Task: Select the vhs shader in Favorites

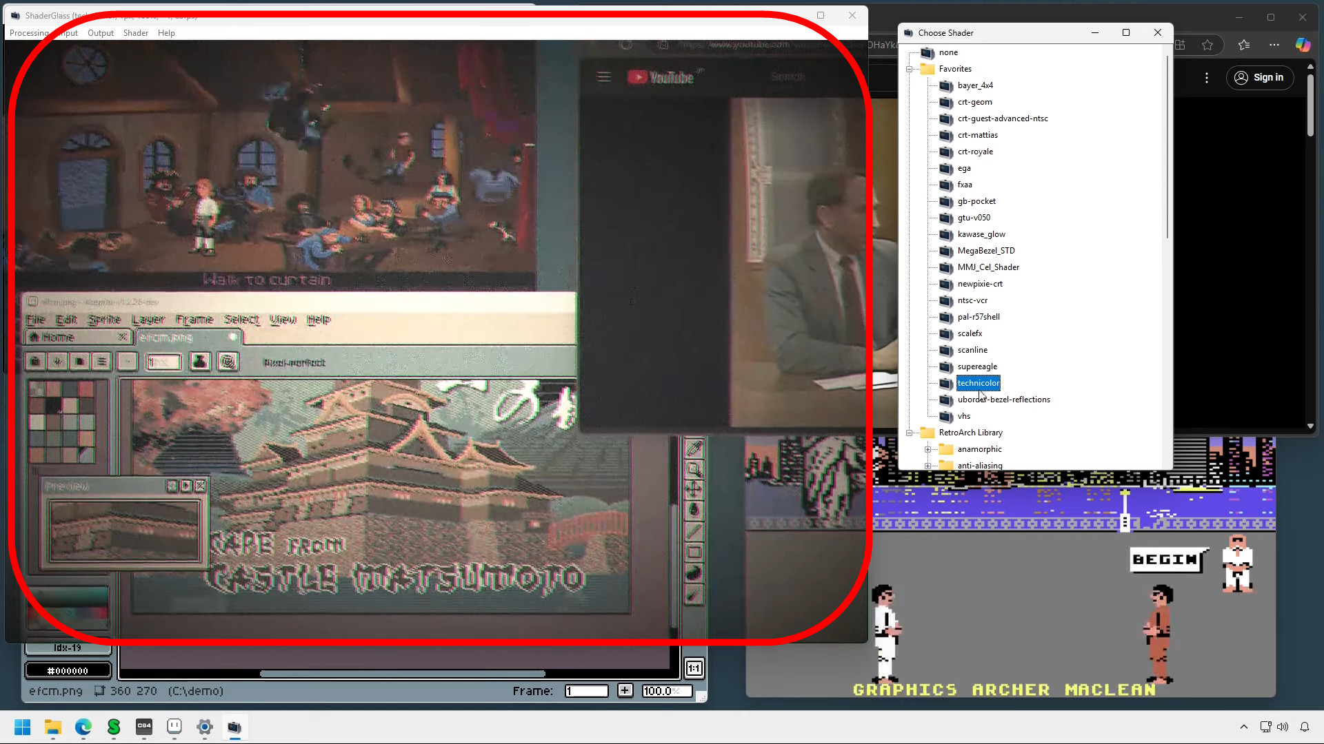Action: pos(963,416)
